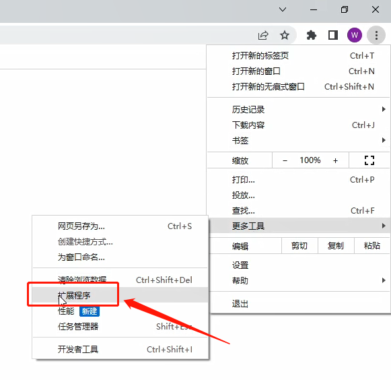This screenshot has width=391, height=380.
Task: Toggle the side panel icon
Action: point(333,35)
